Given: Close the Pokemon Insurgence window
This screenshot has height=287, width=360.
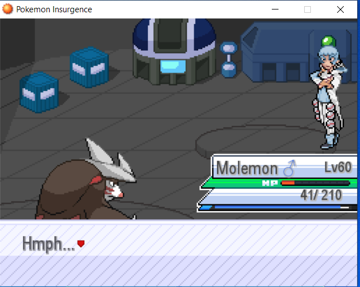Looking at the screenshot, I should point(340,9).
